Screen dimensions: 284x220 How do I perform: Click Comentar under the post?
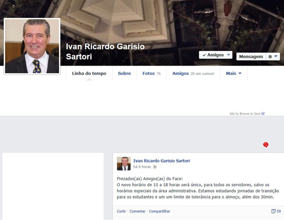pyautogui.click(x=137, y=211)
